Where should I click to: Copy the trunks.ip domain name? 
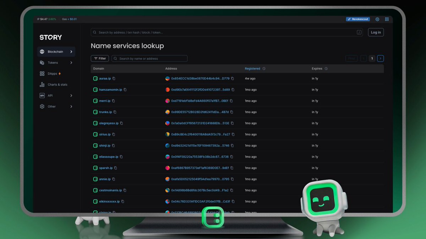[x=115, y=112]
